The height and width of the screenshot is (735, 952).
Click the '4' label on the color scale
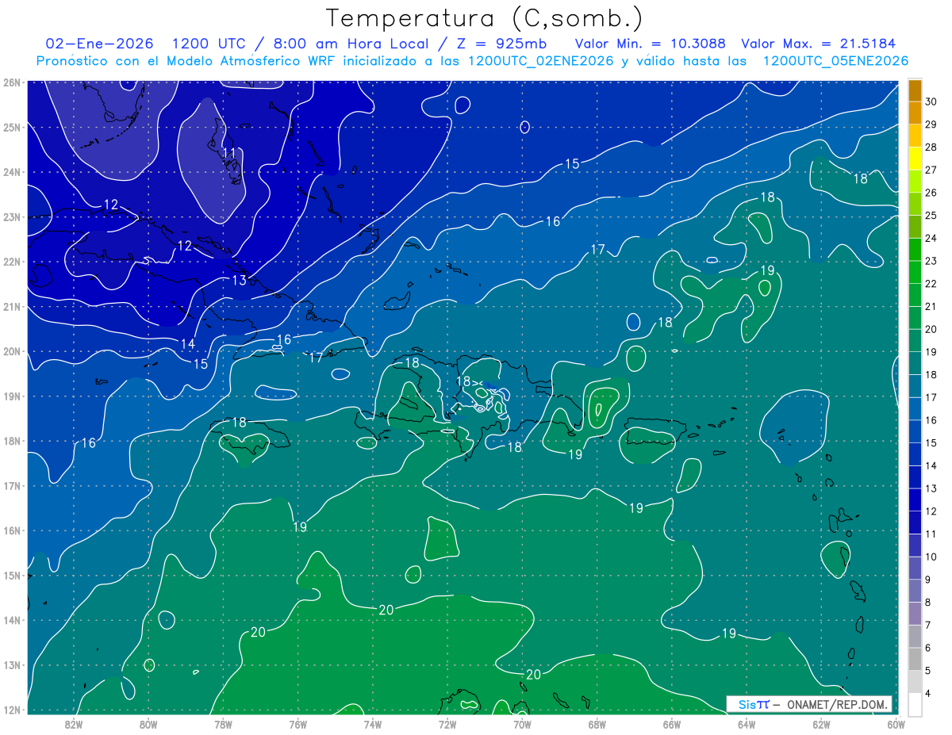(x=928, y=693)
